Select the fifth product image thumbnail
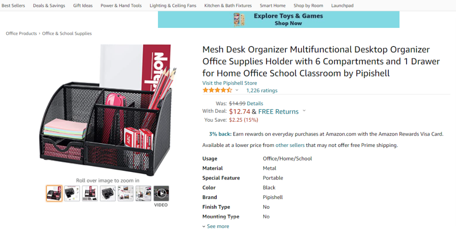This screenshot has height=231, width=456. tap(125, 193)
